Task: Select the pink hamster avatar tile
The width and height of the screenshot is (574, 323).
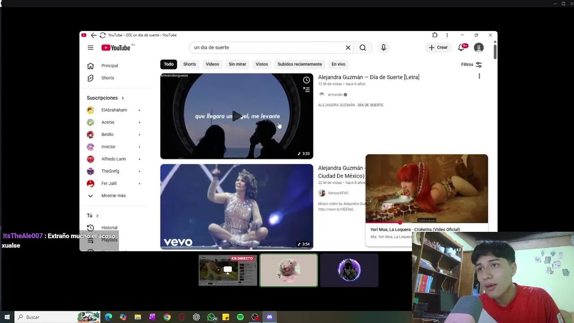Action: click(x=289, y=270)
